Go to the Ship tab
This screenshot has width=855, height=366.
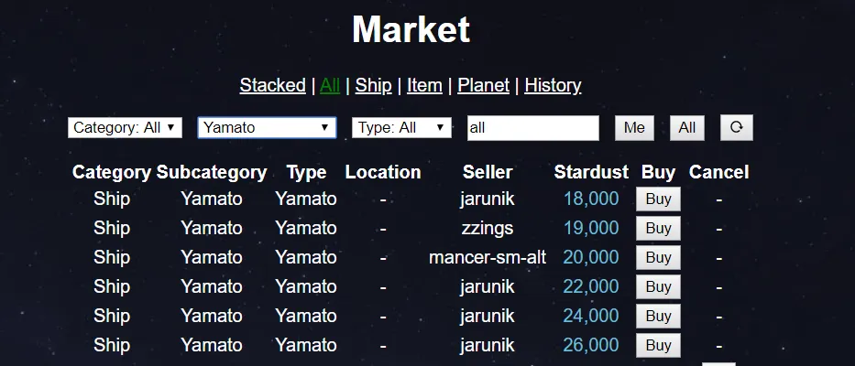(x=373, y=85)
